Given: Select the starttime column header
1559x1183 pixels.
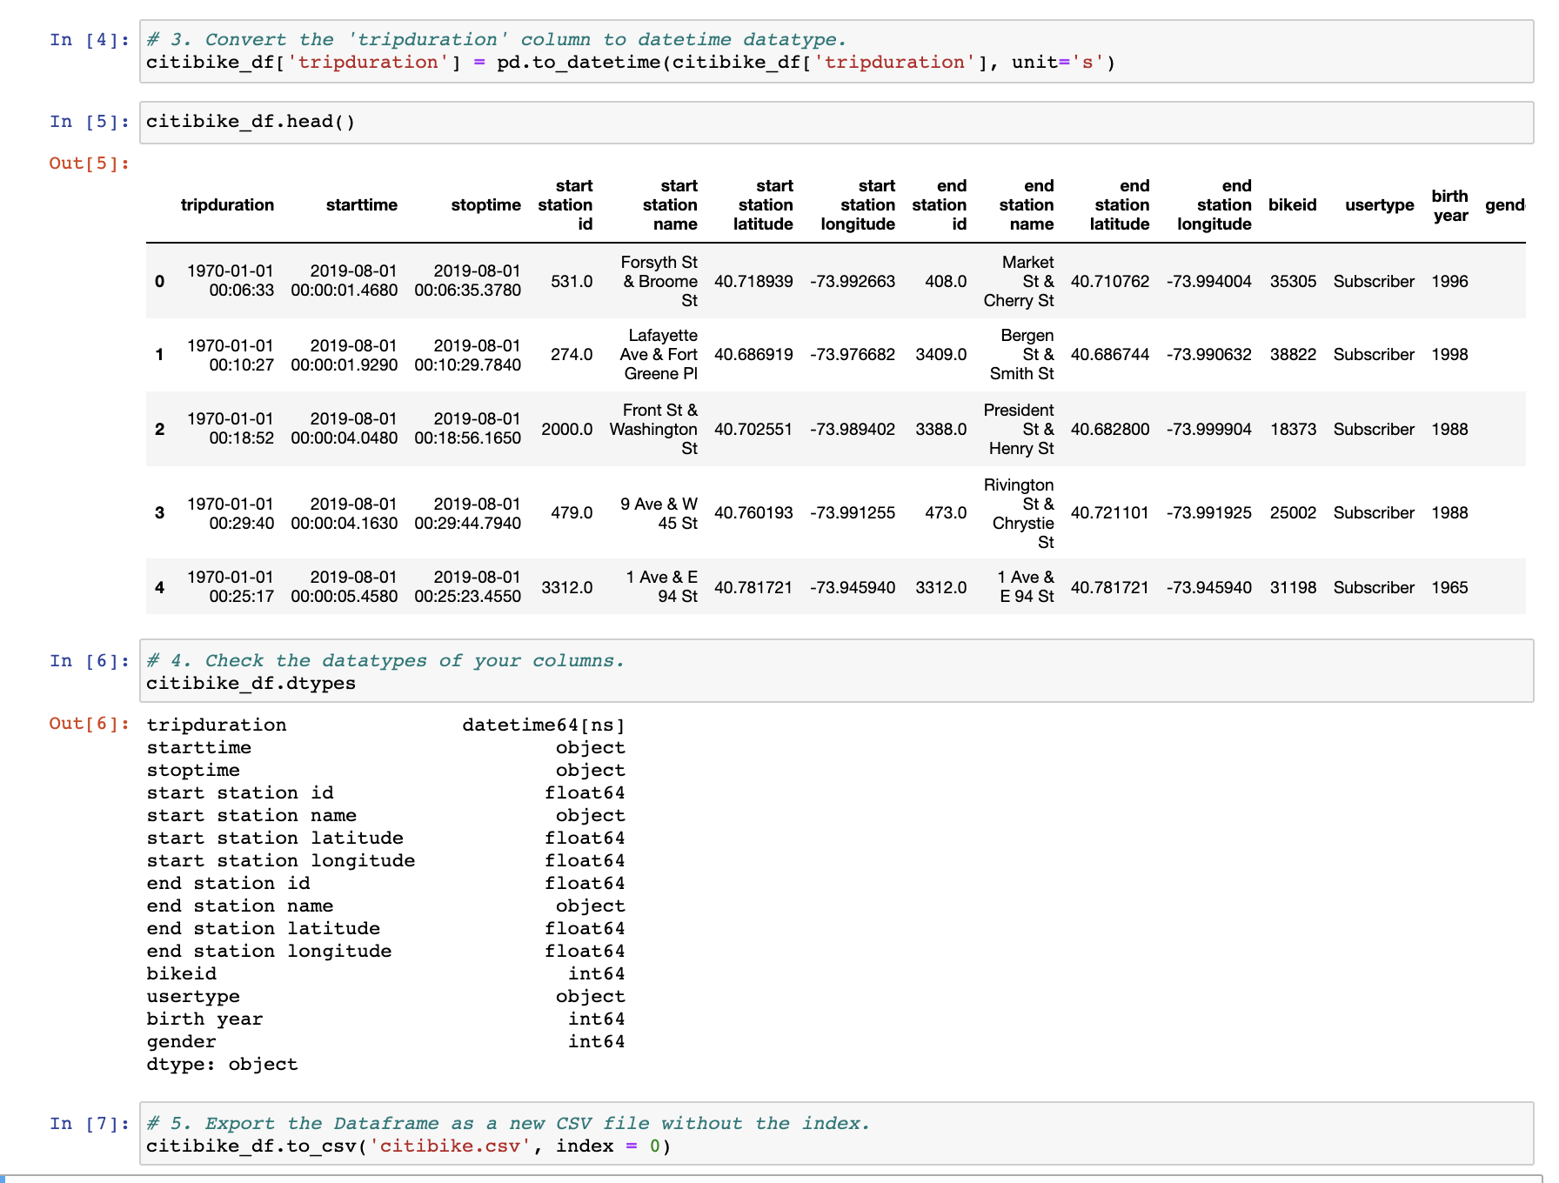Looking at the screenshot, I should point(362,205).
